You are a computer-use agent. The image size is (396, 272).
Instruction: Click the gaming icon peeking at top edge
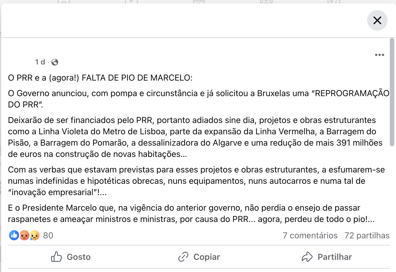point(334,1)
